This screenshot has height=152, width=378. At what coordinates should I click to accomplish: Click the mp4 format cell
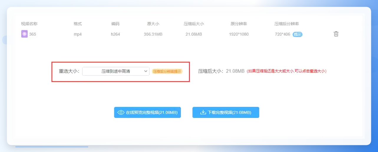(x=78, y=34)
